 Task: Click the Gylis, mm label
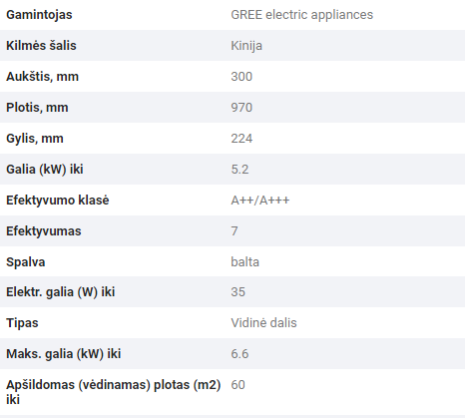pyautogui.click(x=35, y=139)
